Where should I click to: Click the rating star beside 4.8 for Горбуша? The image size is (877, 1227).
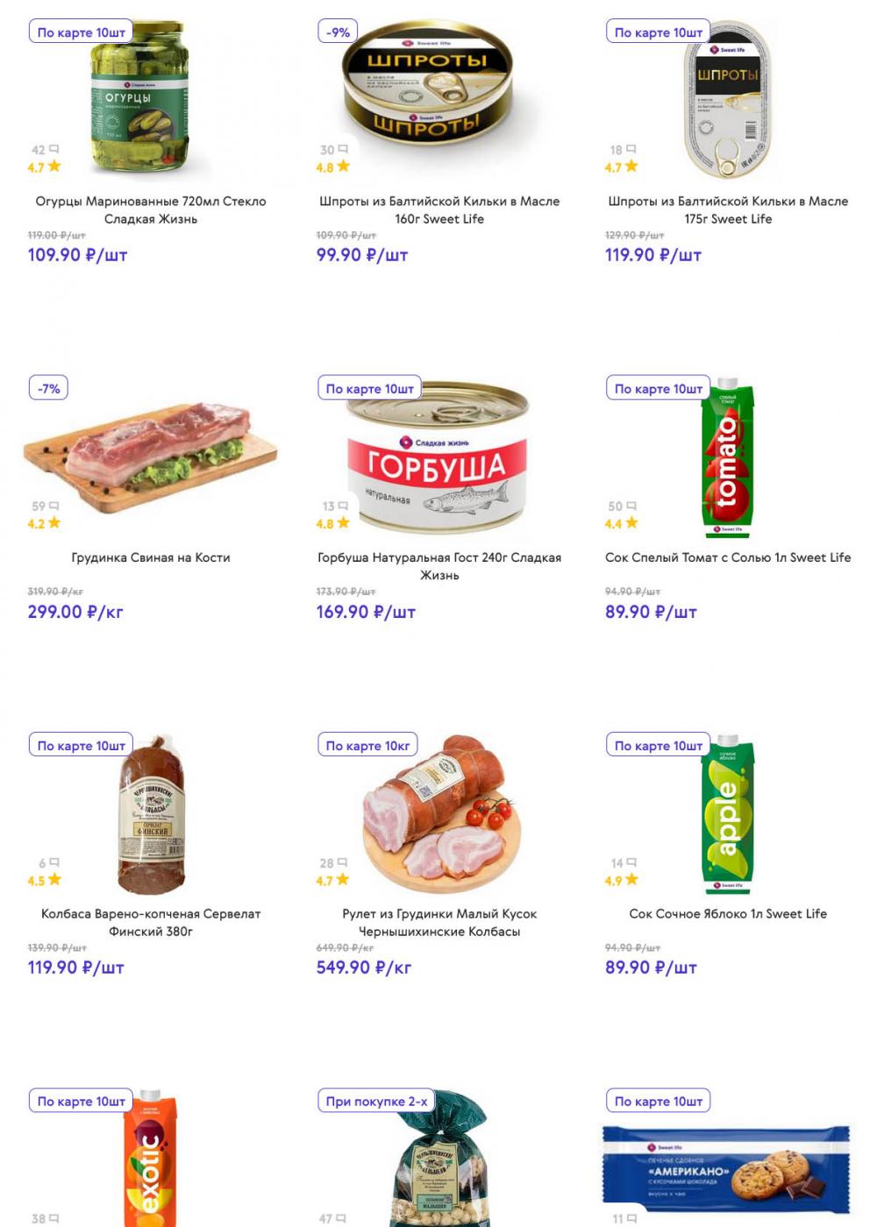pyautogui.click(x=343, y=523)
